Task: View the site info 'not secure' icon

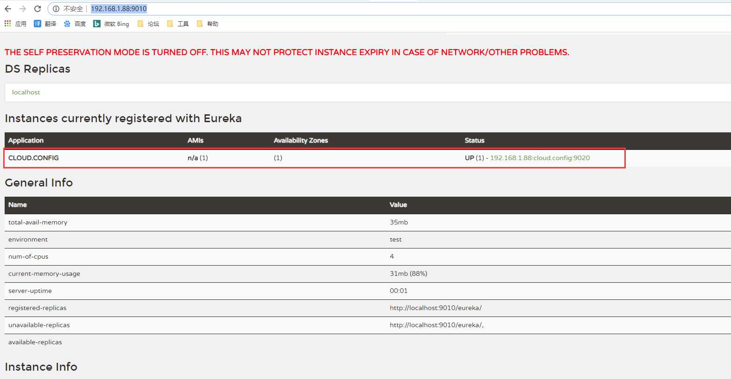Action: (56, 9)
